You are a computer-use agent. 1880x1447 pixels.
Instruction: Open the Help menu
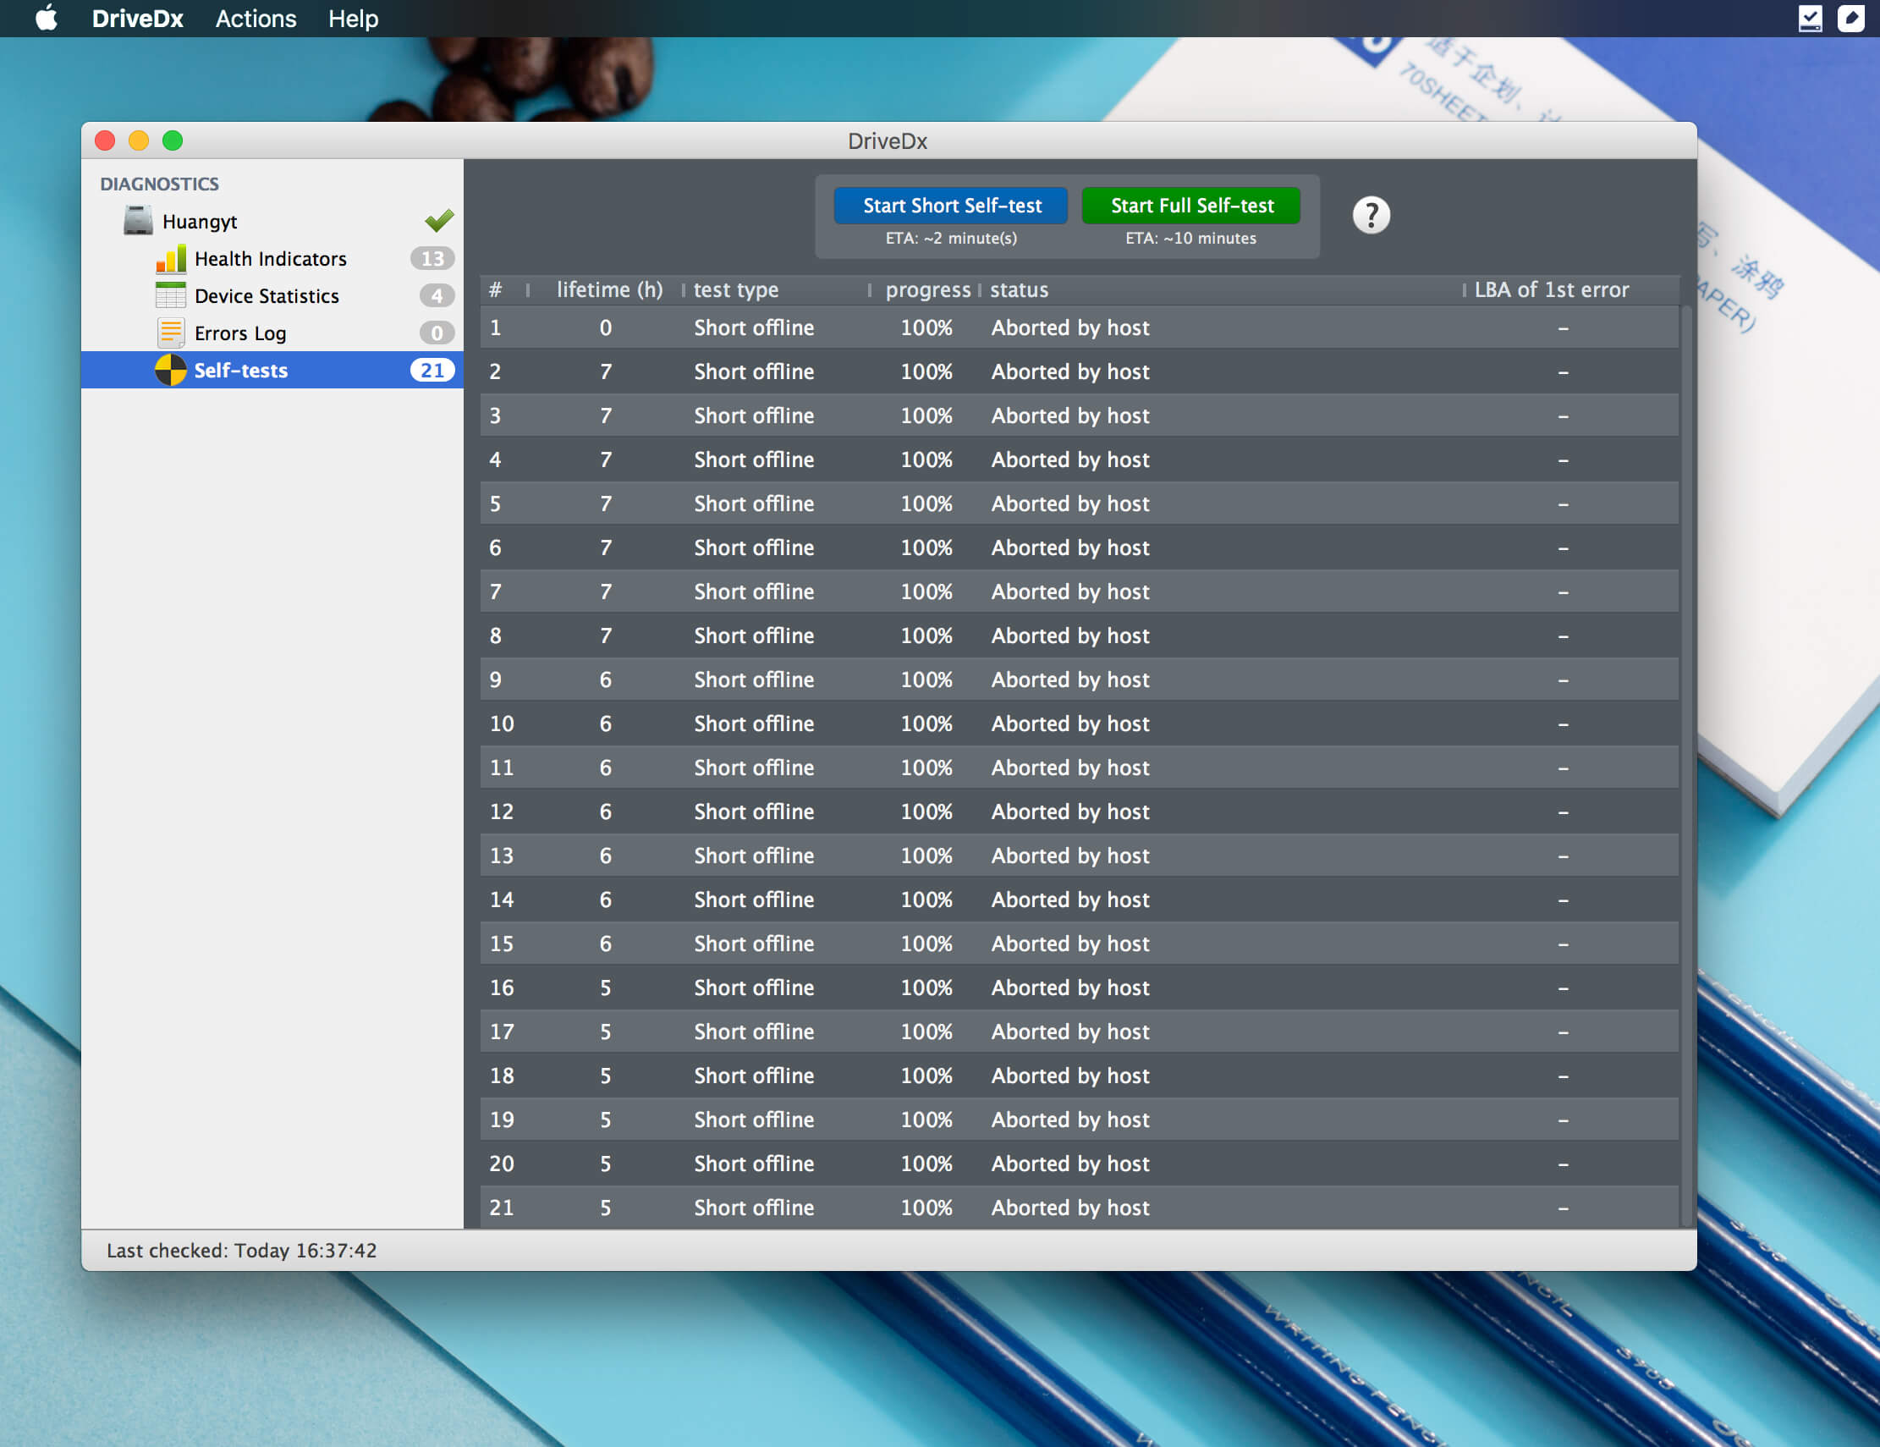[x=353, y=18]
